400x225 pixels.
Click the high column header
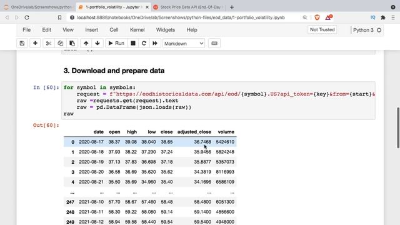pyautogui.click(x=132, y=132)
